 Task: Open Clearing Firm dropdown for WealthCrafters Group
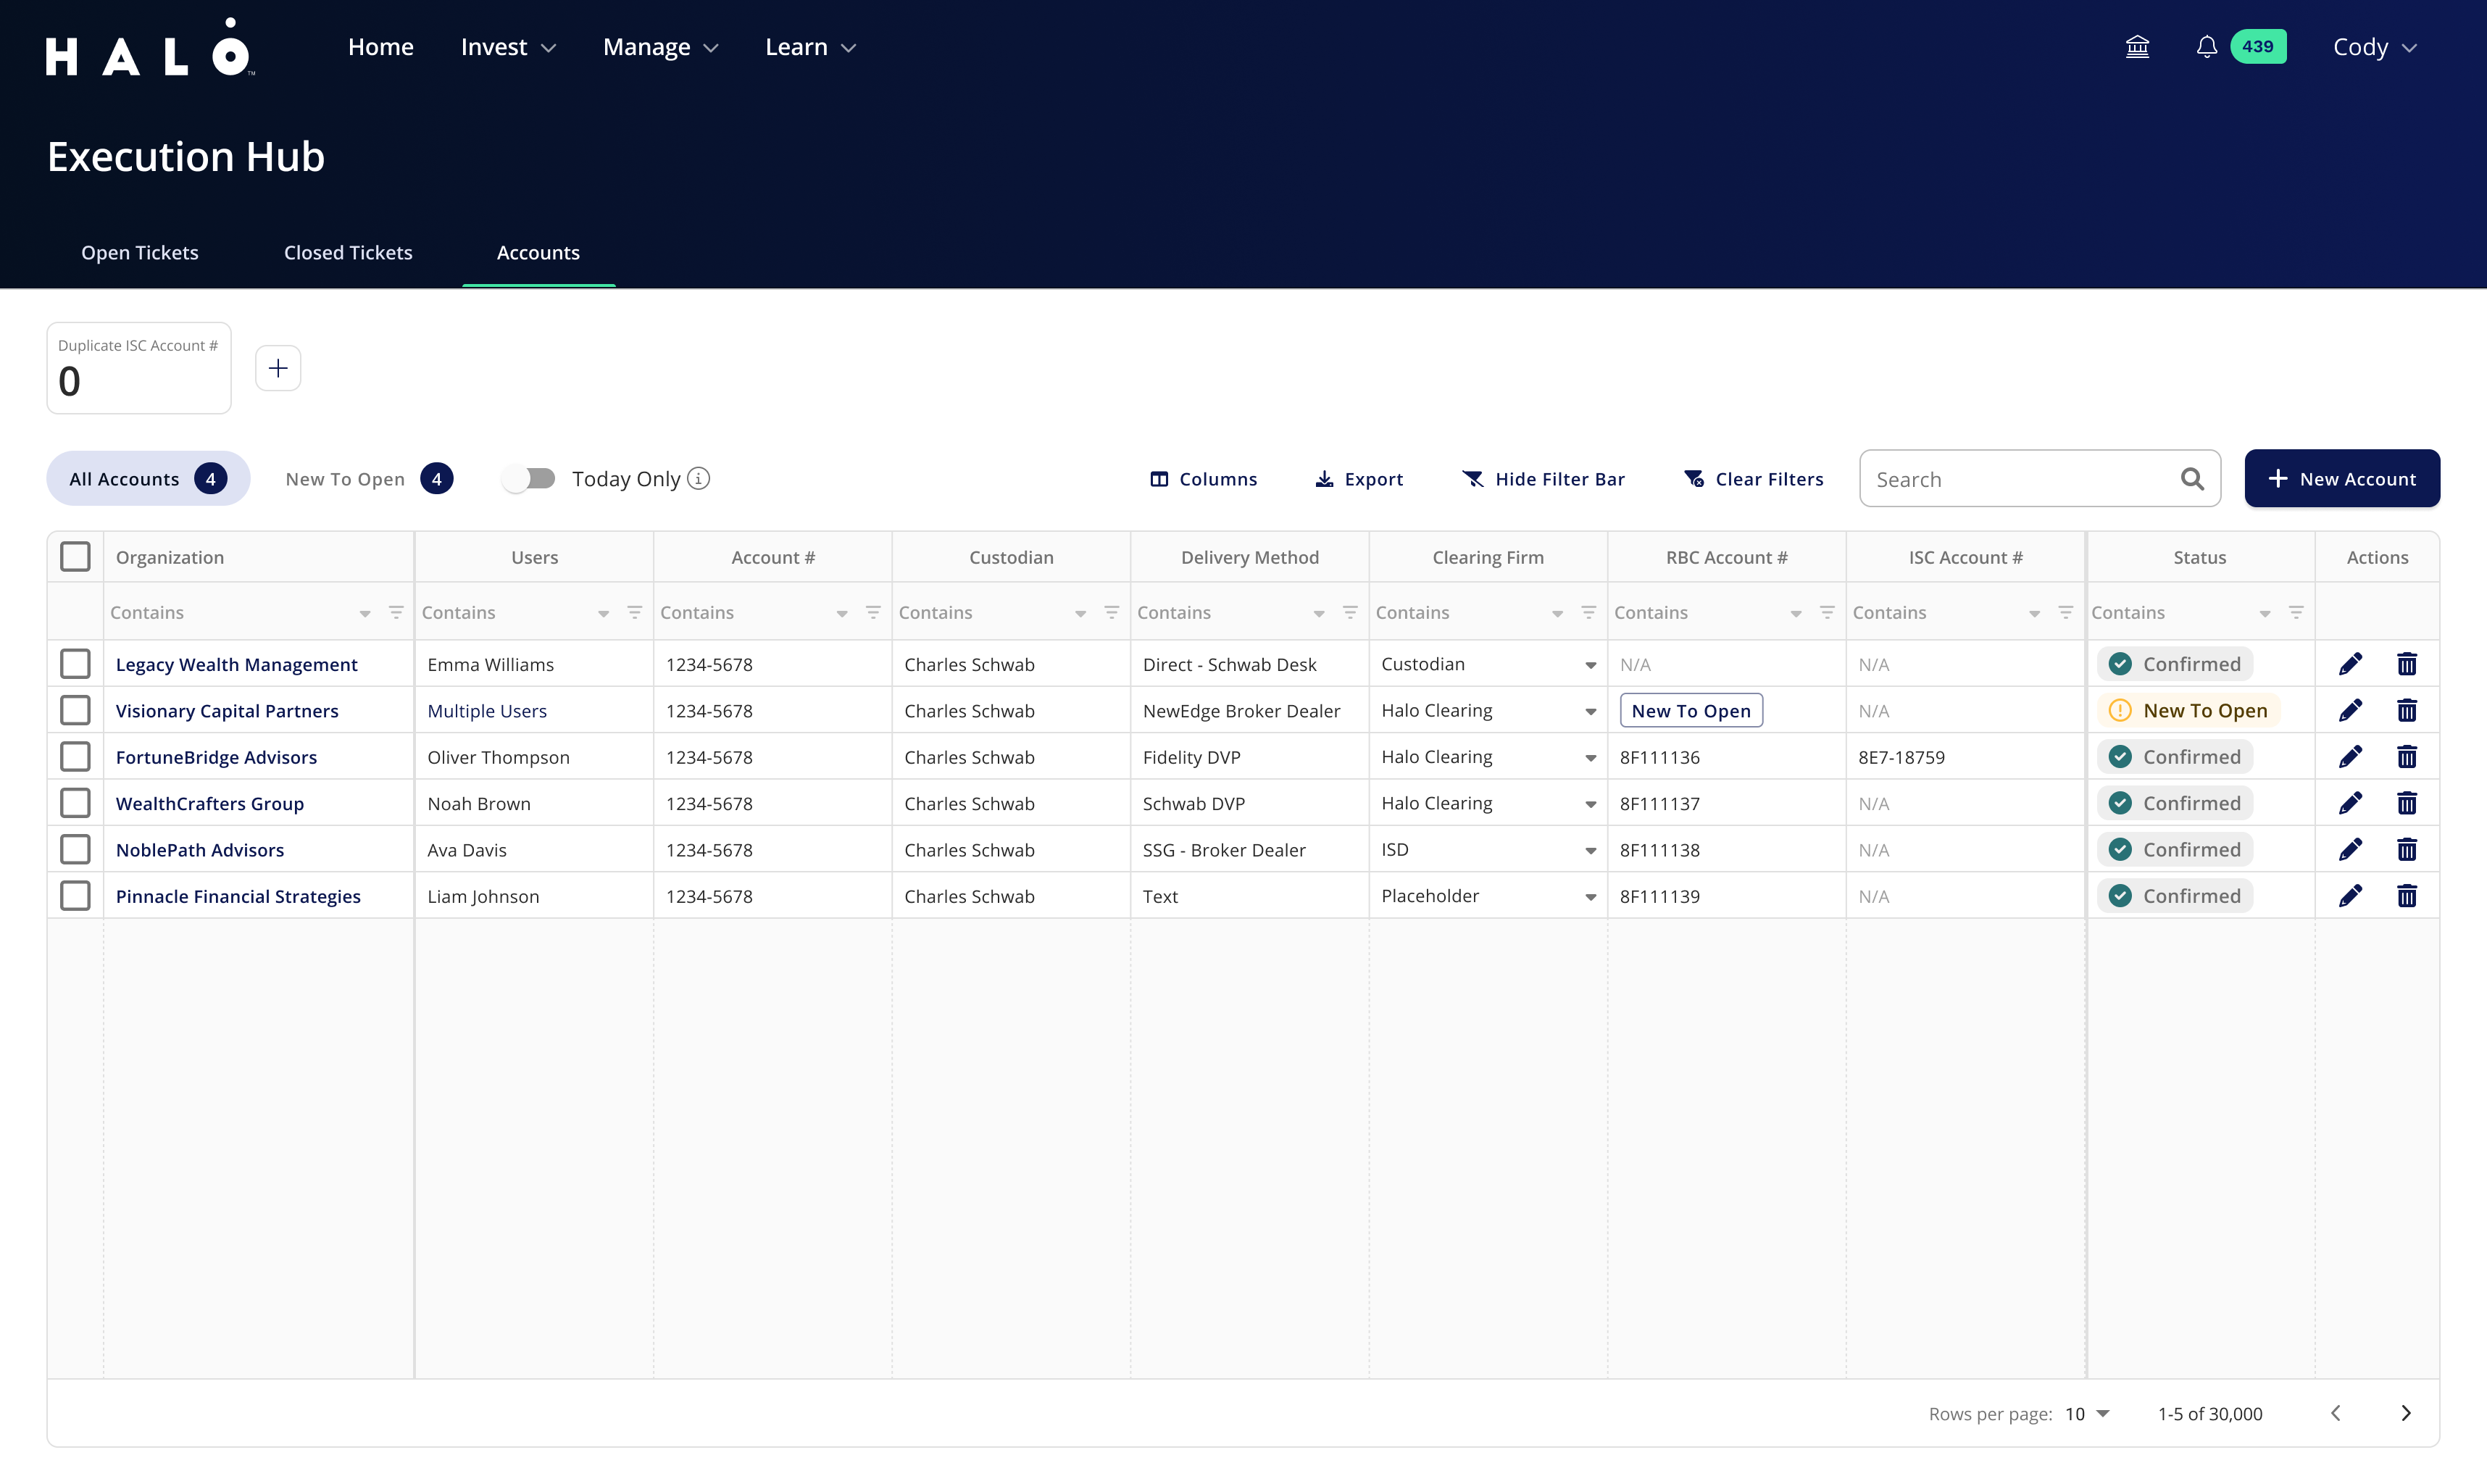click(1590, 804)
